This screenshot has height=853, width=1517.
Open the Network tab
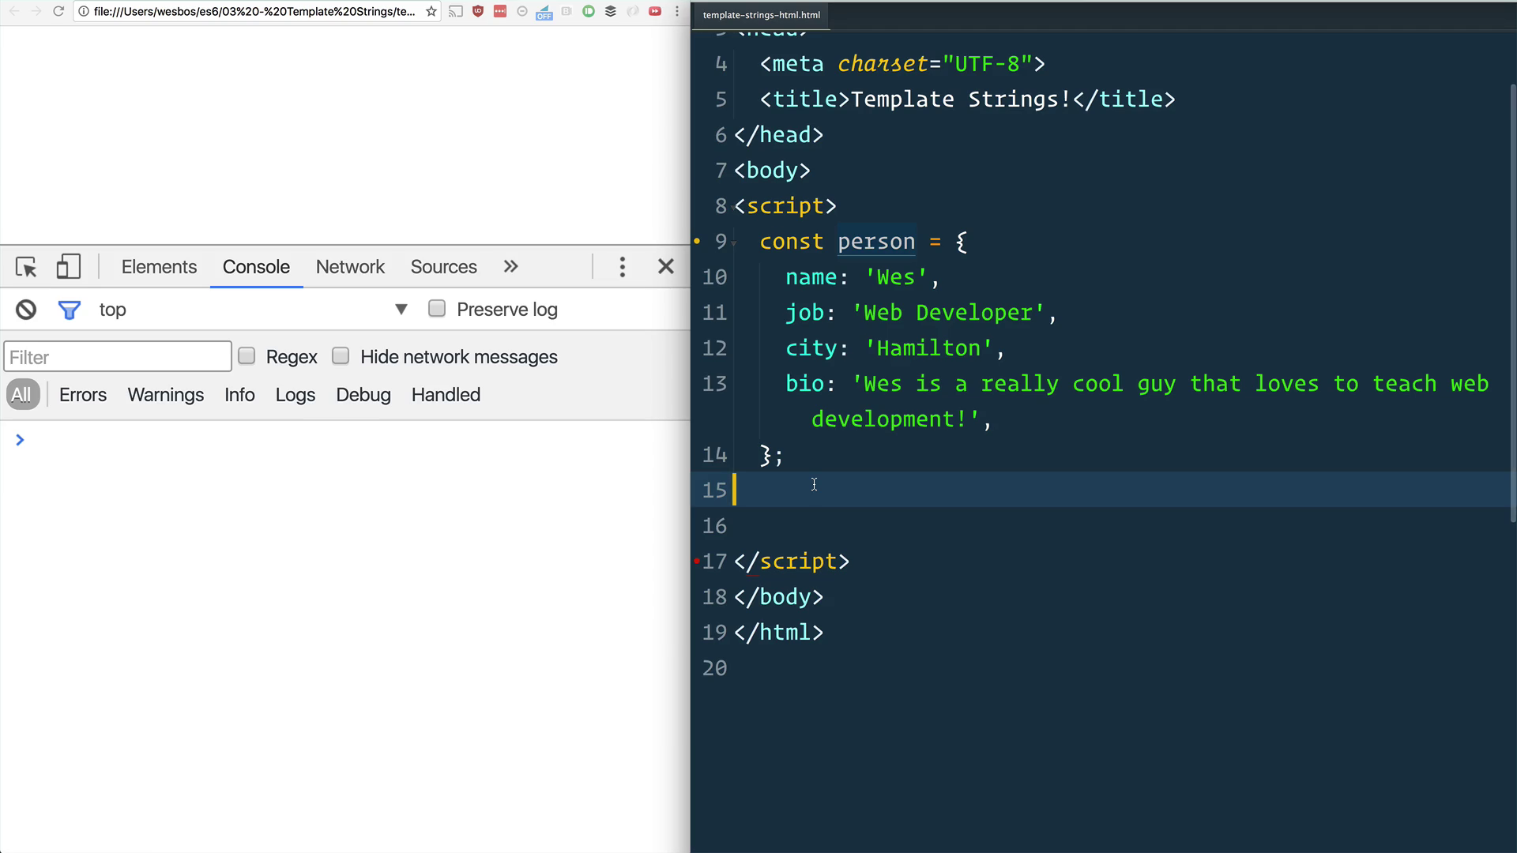pyautogui.click(x=350, y=267)
